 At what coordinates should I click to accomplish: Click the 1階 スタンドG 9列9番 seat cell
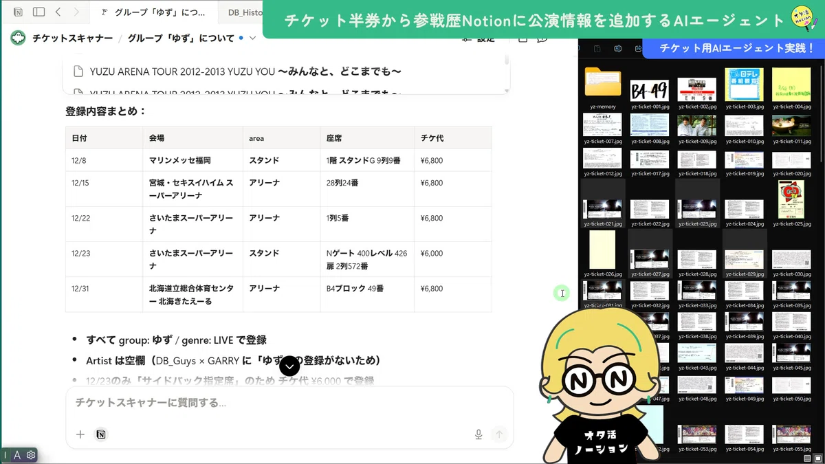click(368, 160)
